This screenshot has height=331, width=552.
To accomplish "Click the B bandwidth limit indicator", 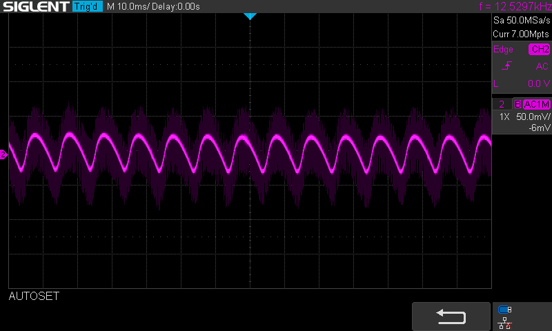I will [517, 104].
